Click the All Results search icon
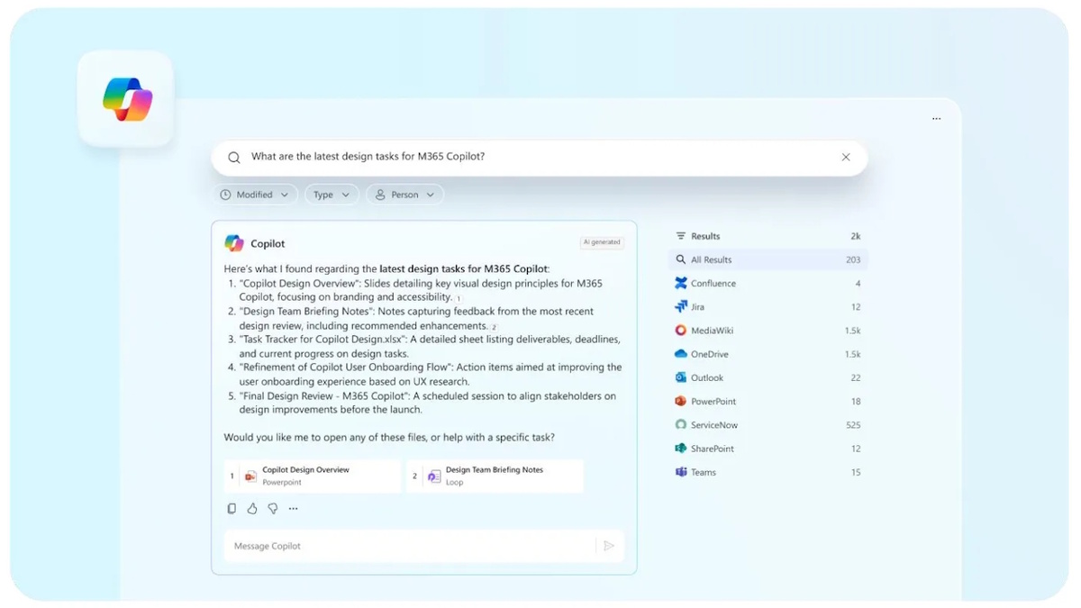The height and width of the screenshot is (608, 1081). pyautogui.click(x=681, y=259)
